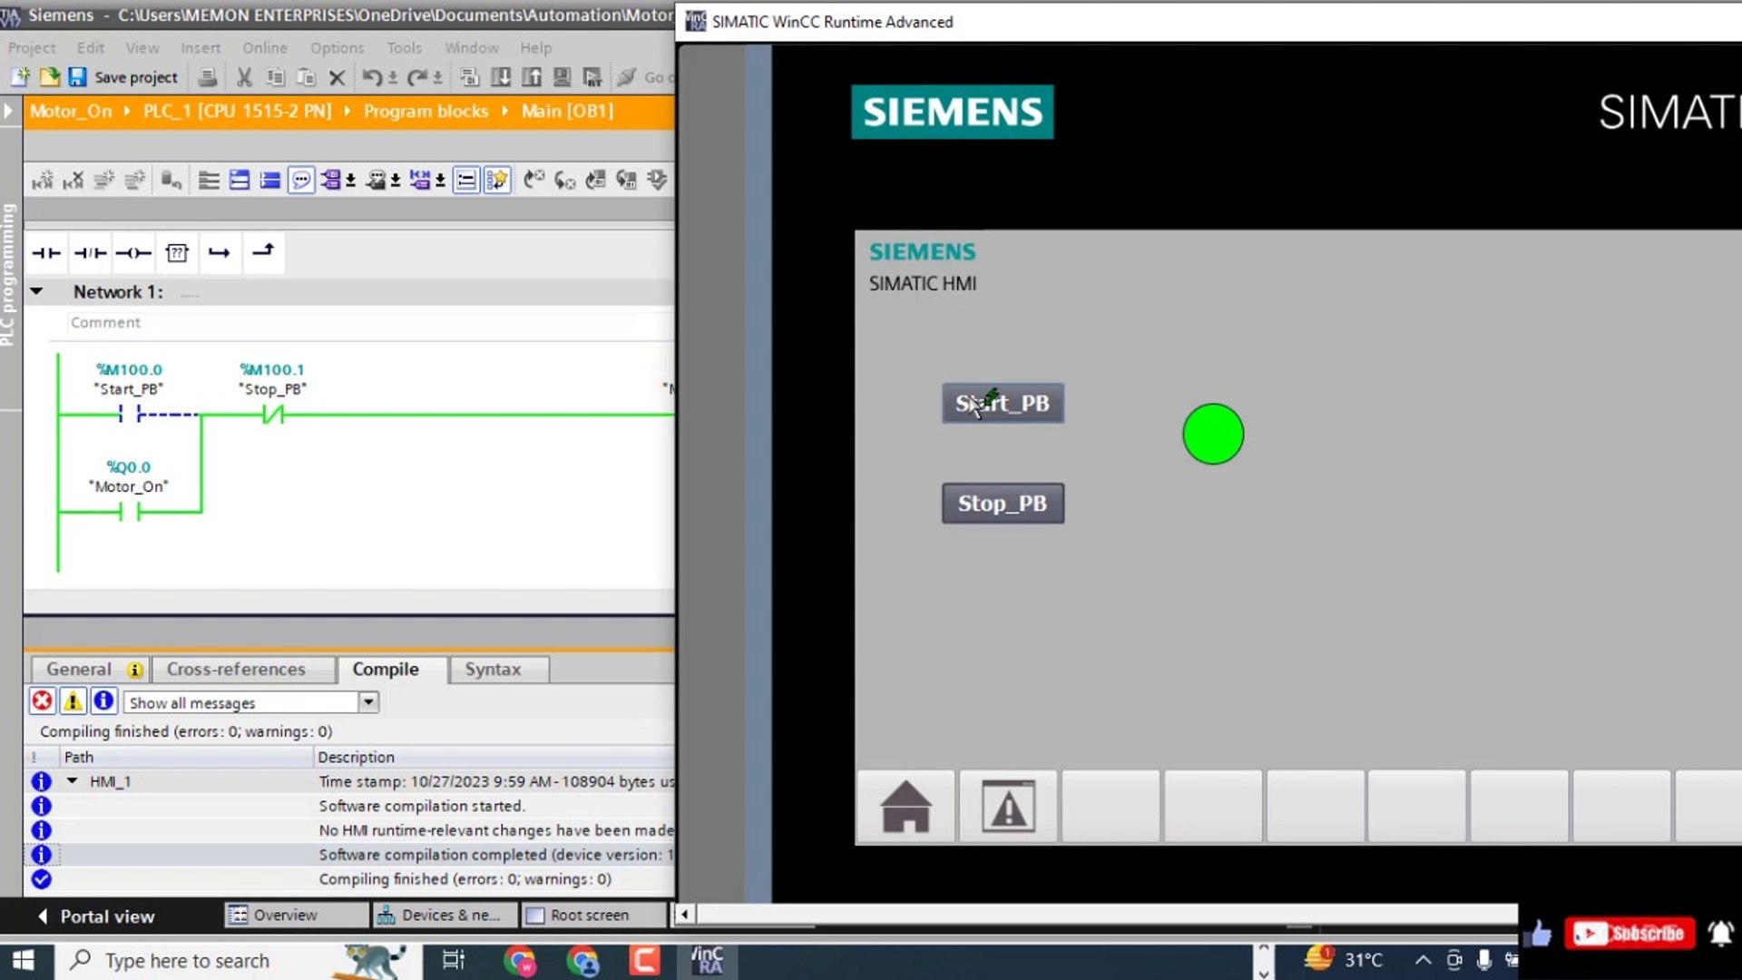
Task: Insert an empty box instruction
Action: [178, 253]
